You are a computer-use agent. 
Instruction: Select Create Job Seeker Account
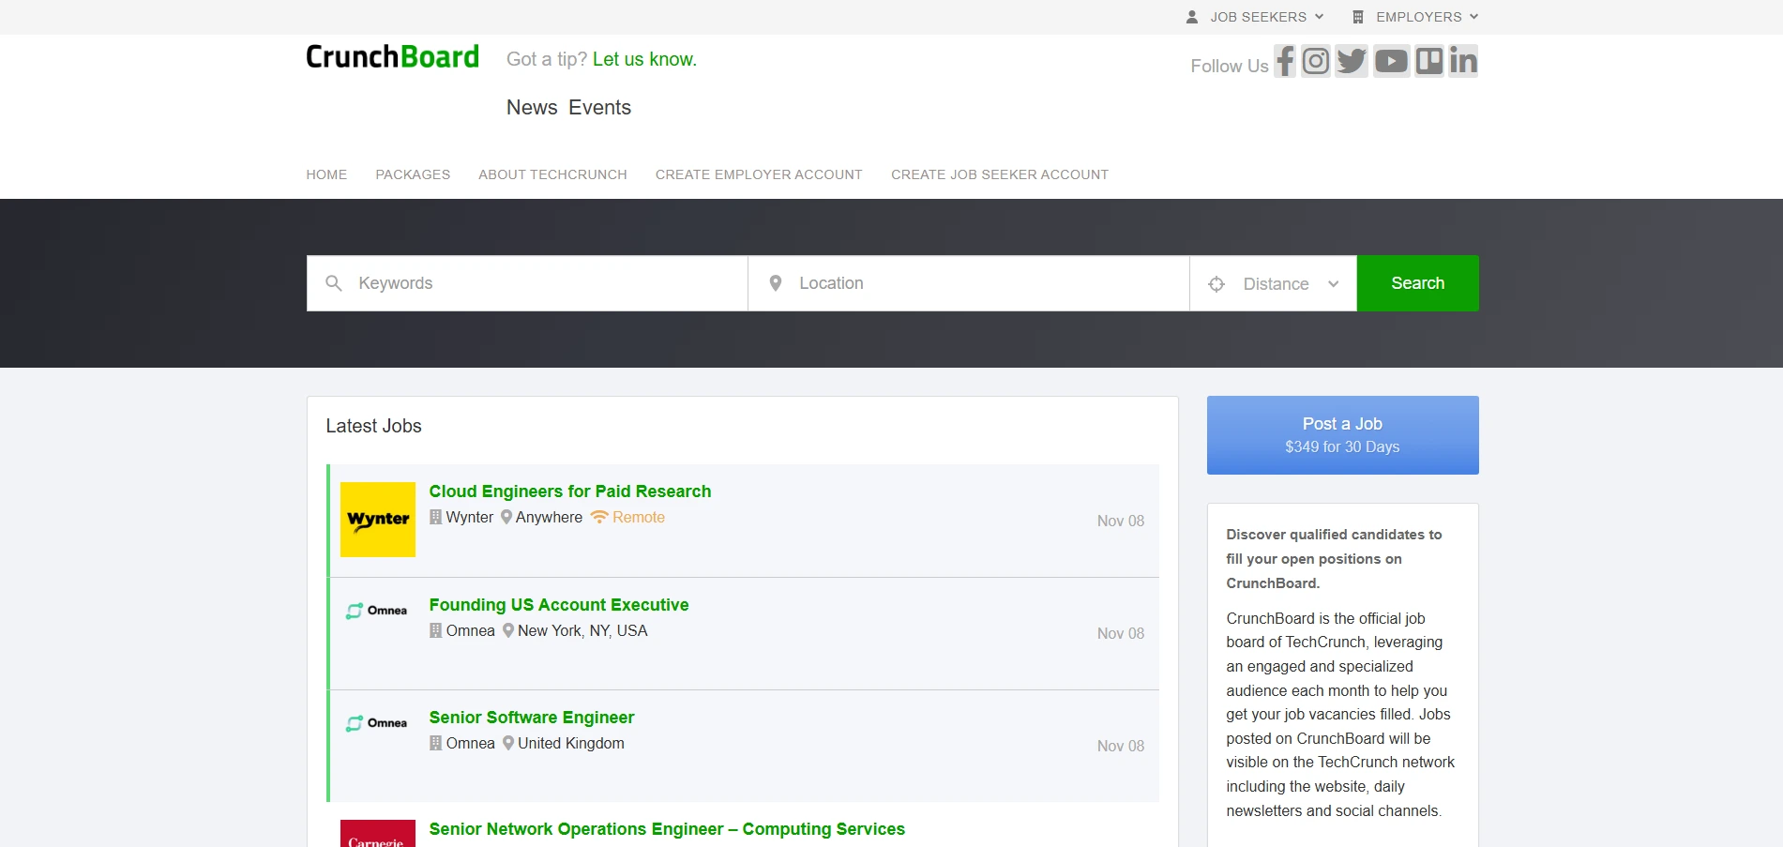[x=1000, y=174]
